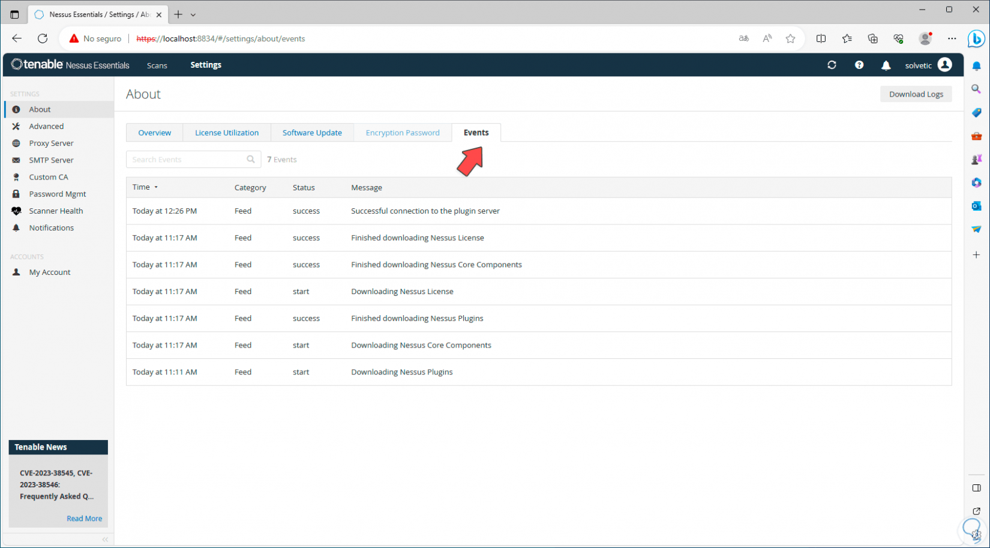Open the Nessus notifications bell
This screenshot has height=548, width=990.
(x=886, y=65)
